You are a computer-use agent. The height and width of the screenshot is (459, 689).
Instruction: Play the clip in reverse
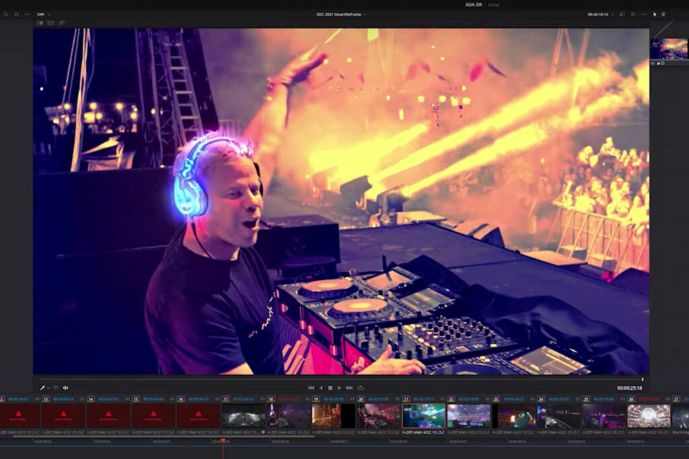point(320,388)
